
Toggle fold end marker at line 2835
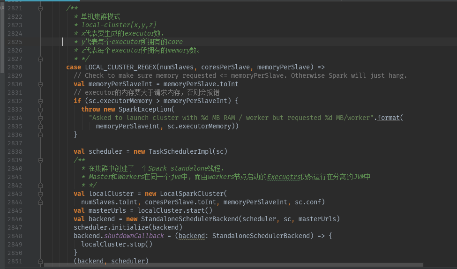(40, 127)
